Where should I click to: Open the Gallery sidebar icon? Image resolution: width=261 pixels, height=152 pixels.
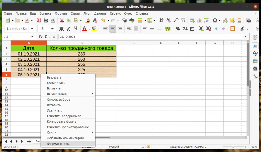coord(255,61)
